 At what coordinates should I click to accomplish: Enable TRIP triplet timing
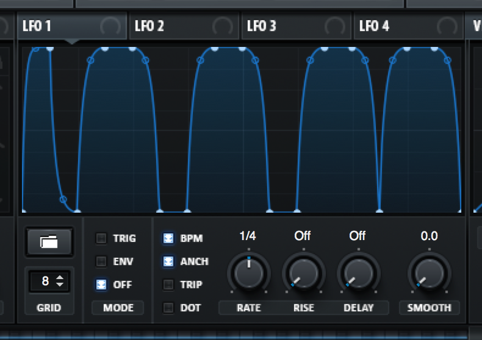tap(168, 285)
